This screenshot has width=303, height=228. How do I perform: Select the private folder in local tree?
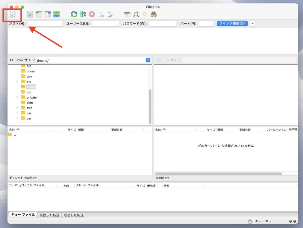(x=31, y=98)
